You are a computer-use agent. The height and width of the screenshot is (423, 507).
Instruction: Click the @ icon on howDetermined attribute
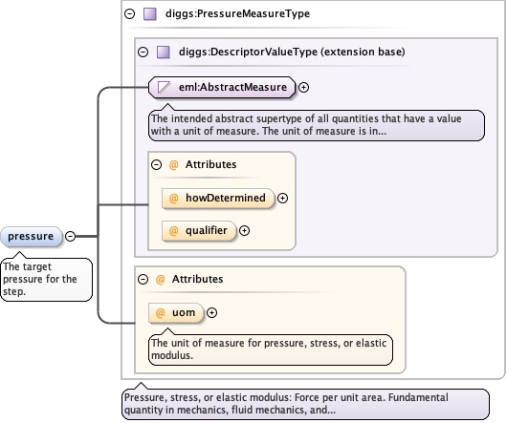174,198
